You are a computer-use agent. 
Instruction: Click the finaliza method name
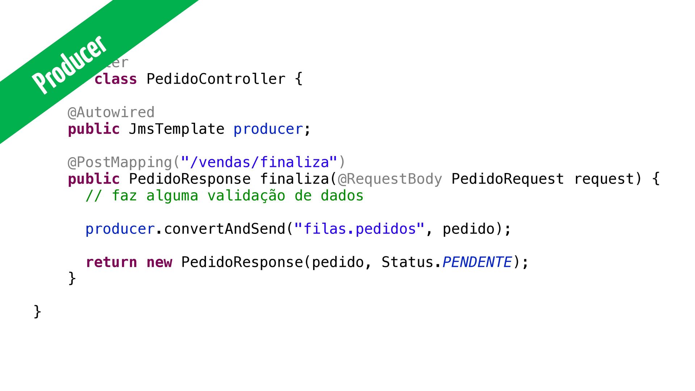click(x=294, y=179)
